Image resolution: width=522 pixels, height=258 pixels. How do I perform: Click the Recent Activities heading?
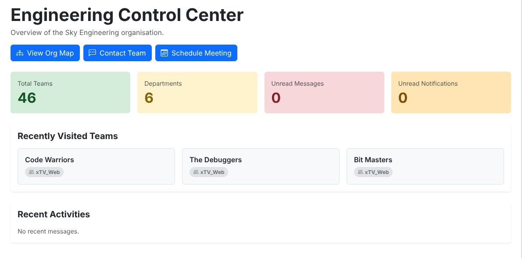click(x=54, y=214)
